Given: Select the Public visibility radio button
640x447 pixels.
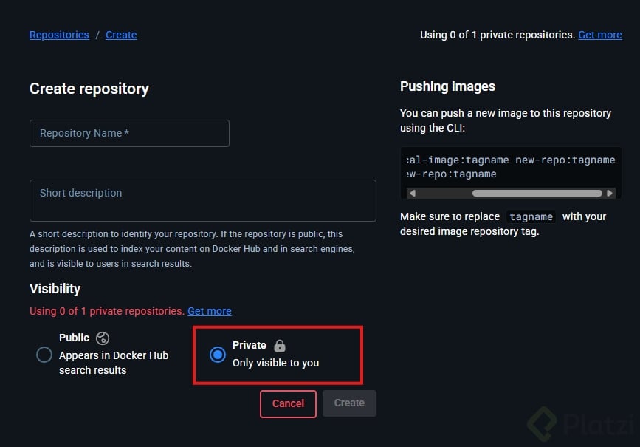Looking at the screenshot, I should 44,355.
